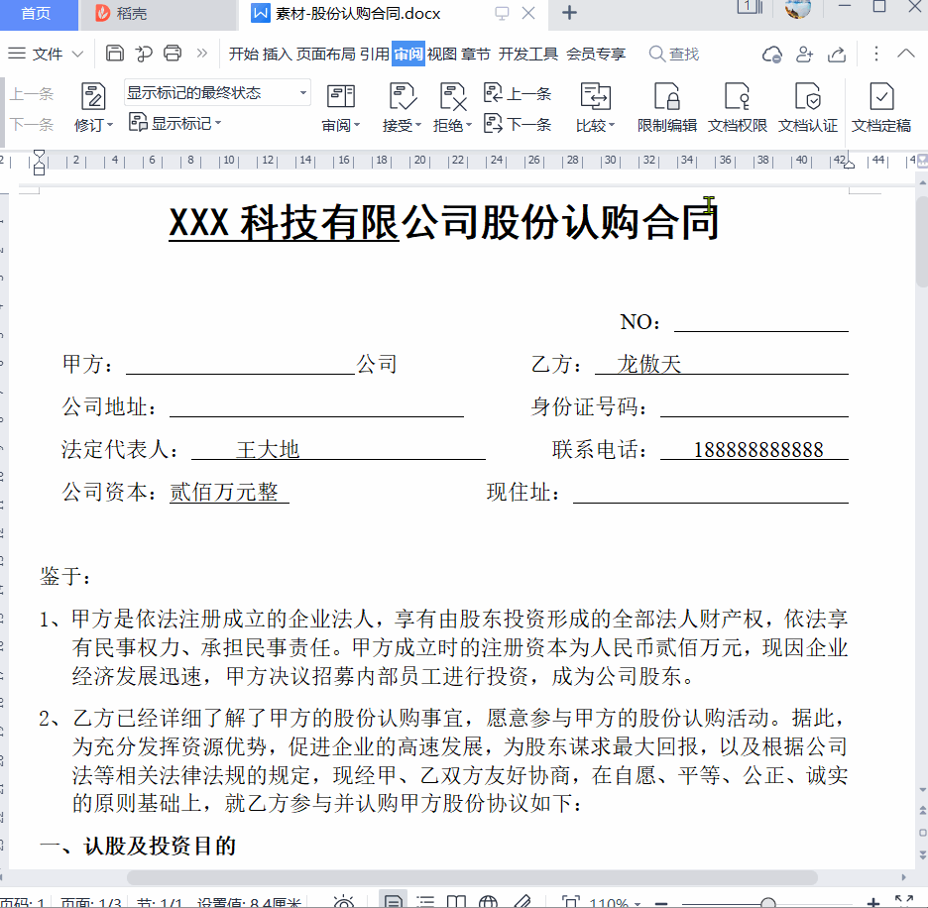Switch to web layout globe icon

click(x=488, y=902)
